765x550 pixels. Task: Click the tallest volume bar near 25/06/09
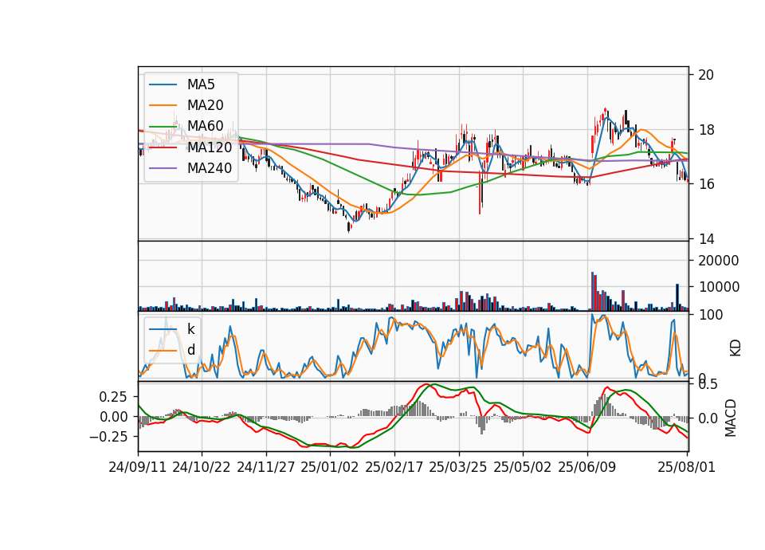point(592,292)
